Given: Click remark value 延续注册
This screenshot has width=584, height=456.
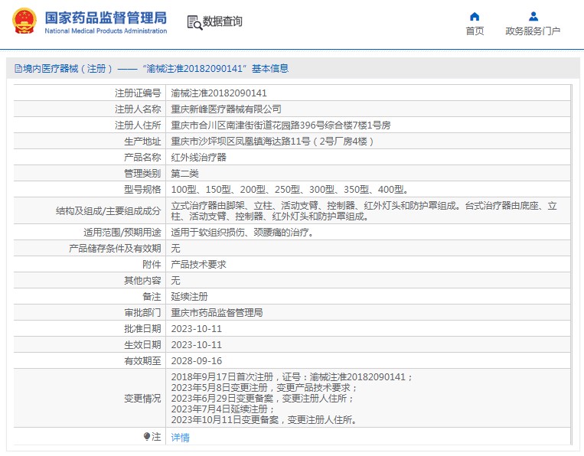Looking at the screenshot, I should (189, 297).
